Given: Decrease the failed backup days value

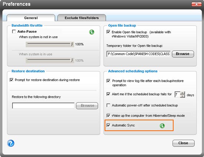Looking at the screenshot, I should coord(182,96).
